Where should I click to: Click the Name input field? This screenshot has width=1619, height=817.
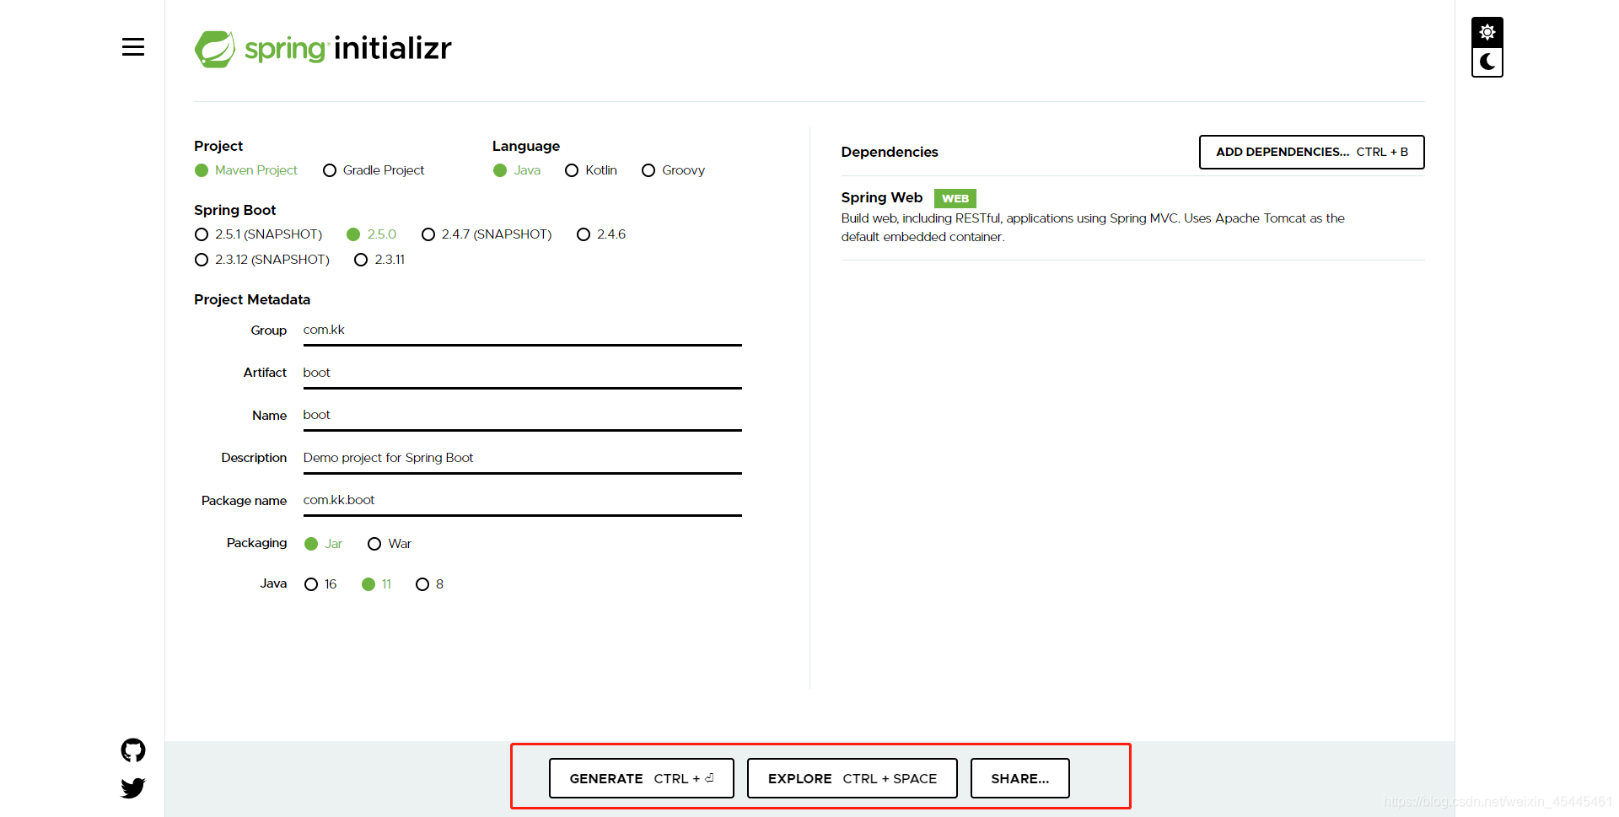tap(522, 416)
